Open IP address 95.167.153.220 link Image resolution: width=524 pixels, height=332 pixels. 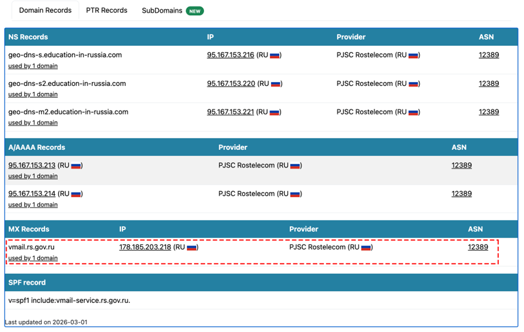231,83
